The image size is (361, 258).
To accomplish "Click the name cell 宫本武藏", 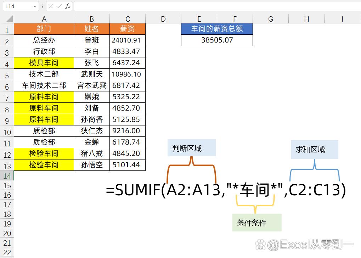I will 92,85.
